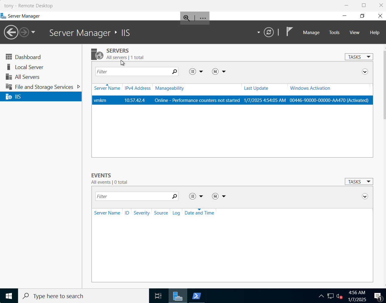Open the Manage menu
The image size is (386, 303).
coord(311,33)
